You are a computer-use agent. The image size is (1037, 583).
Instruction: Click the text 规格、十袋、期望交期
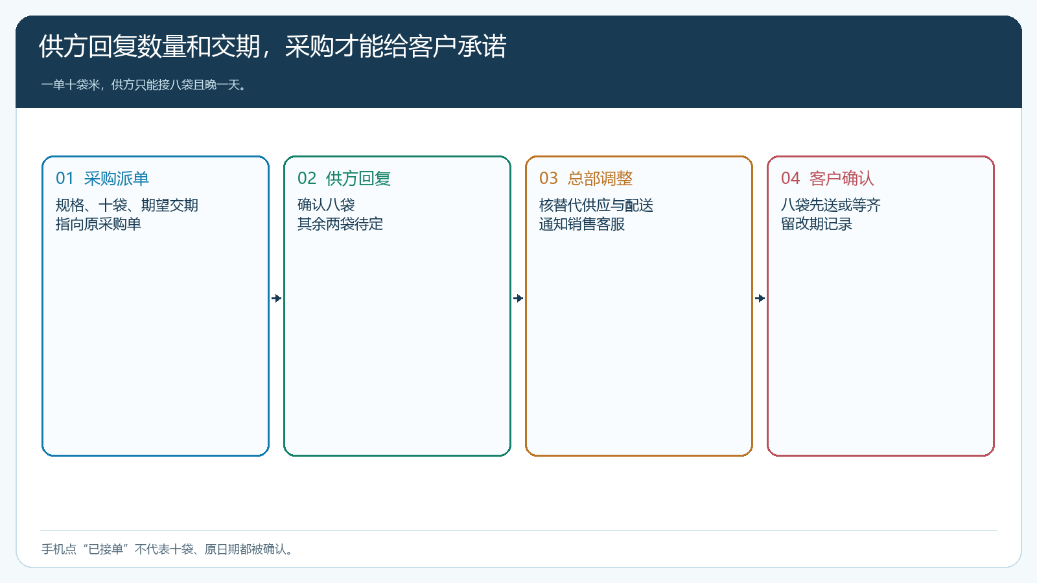coord(127,205)
